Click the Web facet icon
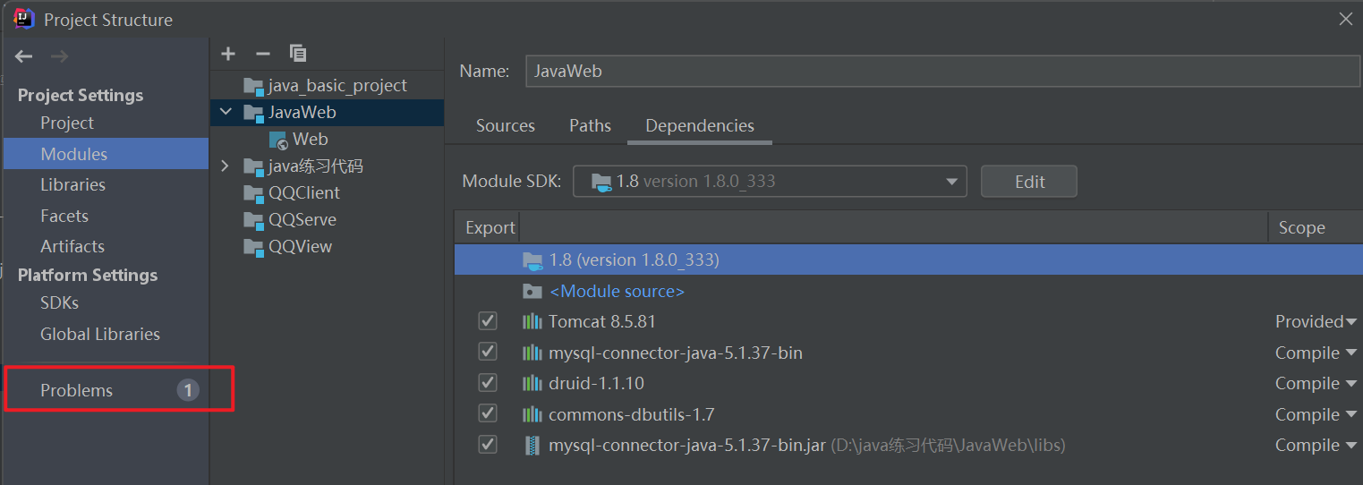The height and width of the screenshot is (485, 1363). point(278,140)
